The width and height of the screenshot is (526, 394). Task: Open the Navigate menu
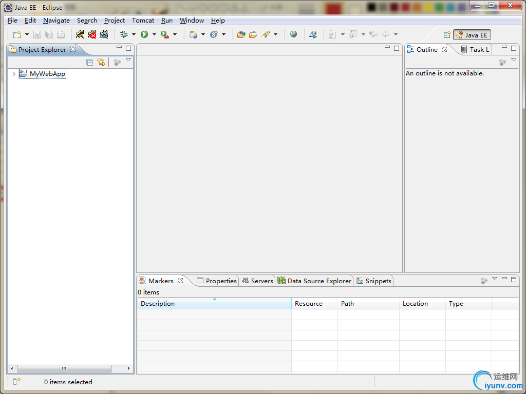pyautogui.click(x=57, y=21)
